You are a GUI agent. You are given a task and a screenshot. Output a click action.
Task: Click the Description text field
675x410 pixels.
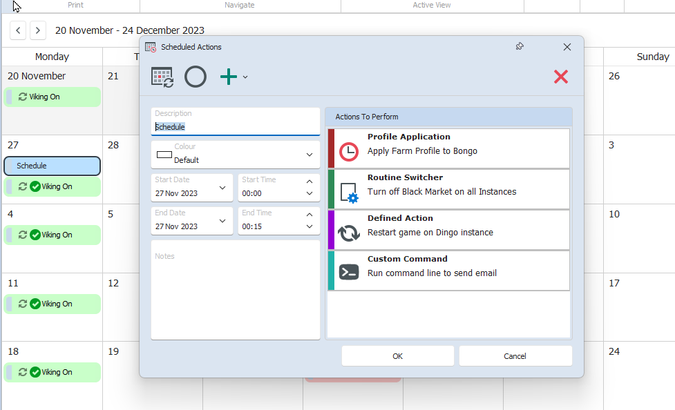click(x=236, y=121)
